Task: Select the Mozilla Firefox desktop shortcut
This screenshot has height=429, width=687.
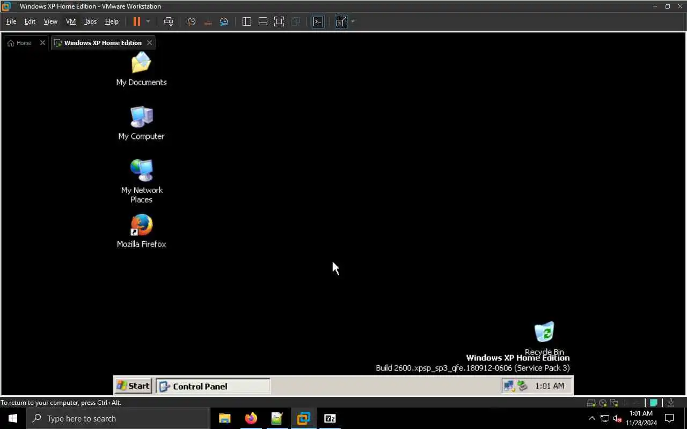Action: [x=142, y=231]
